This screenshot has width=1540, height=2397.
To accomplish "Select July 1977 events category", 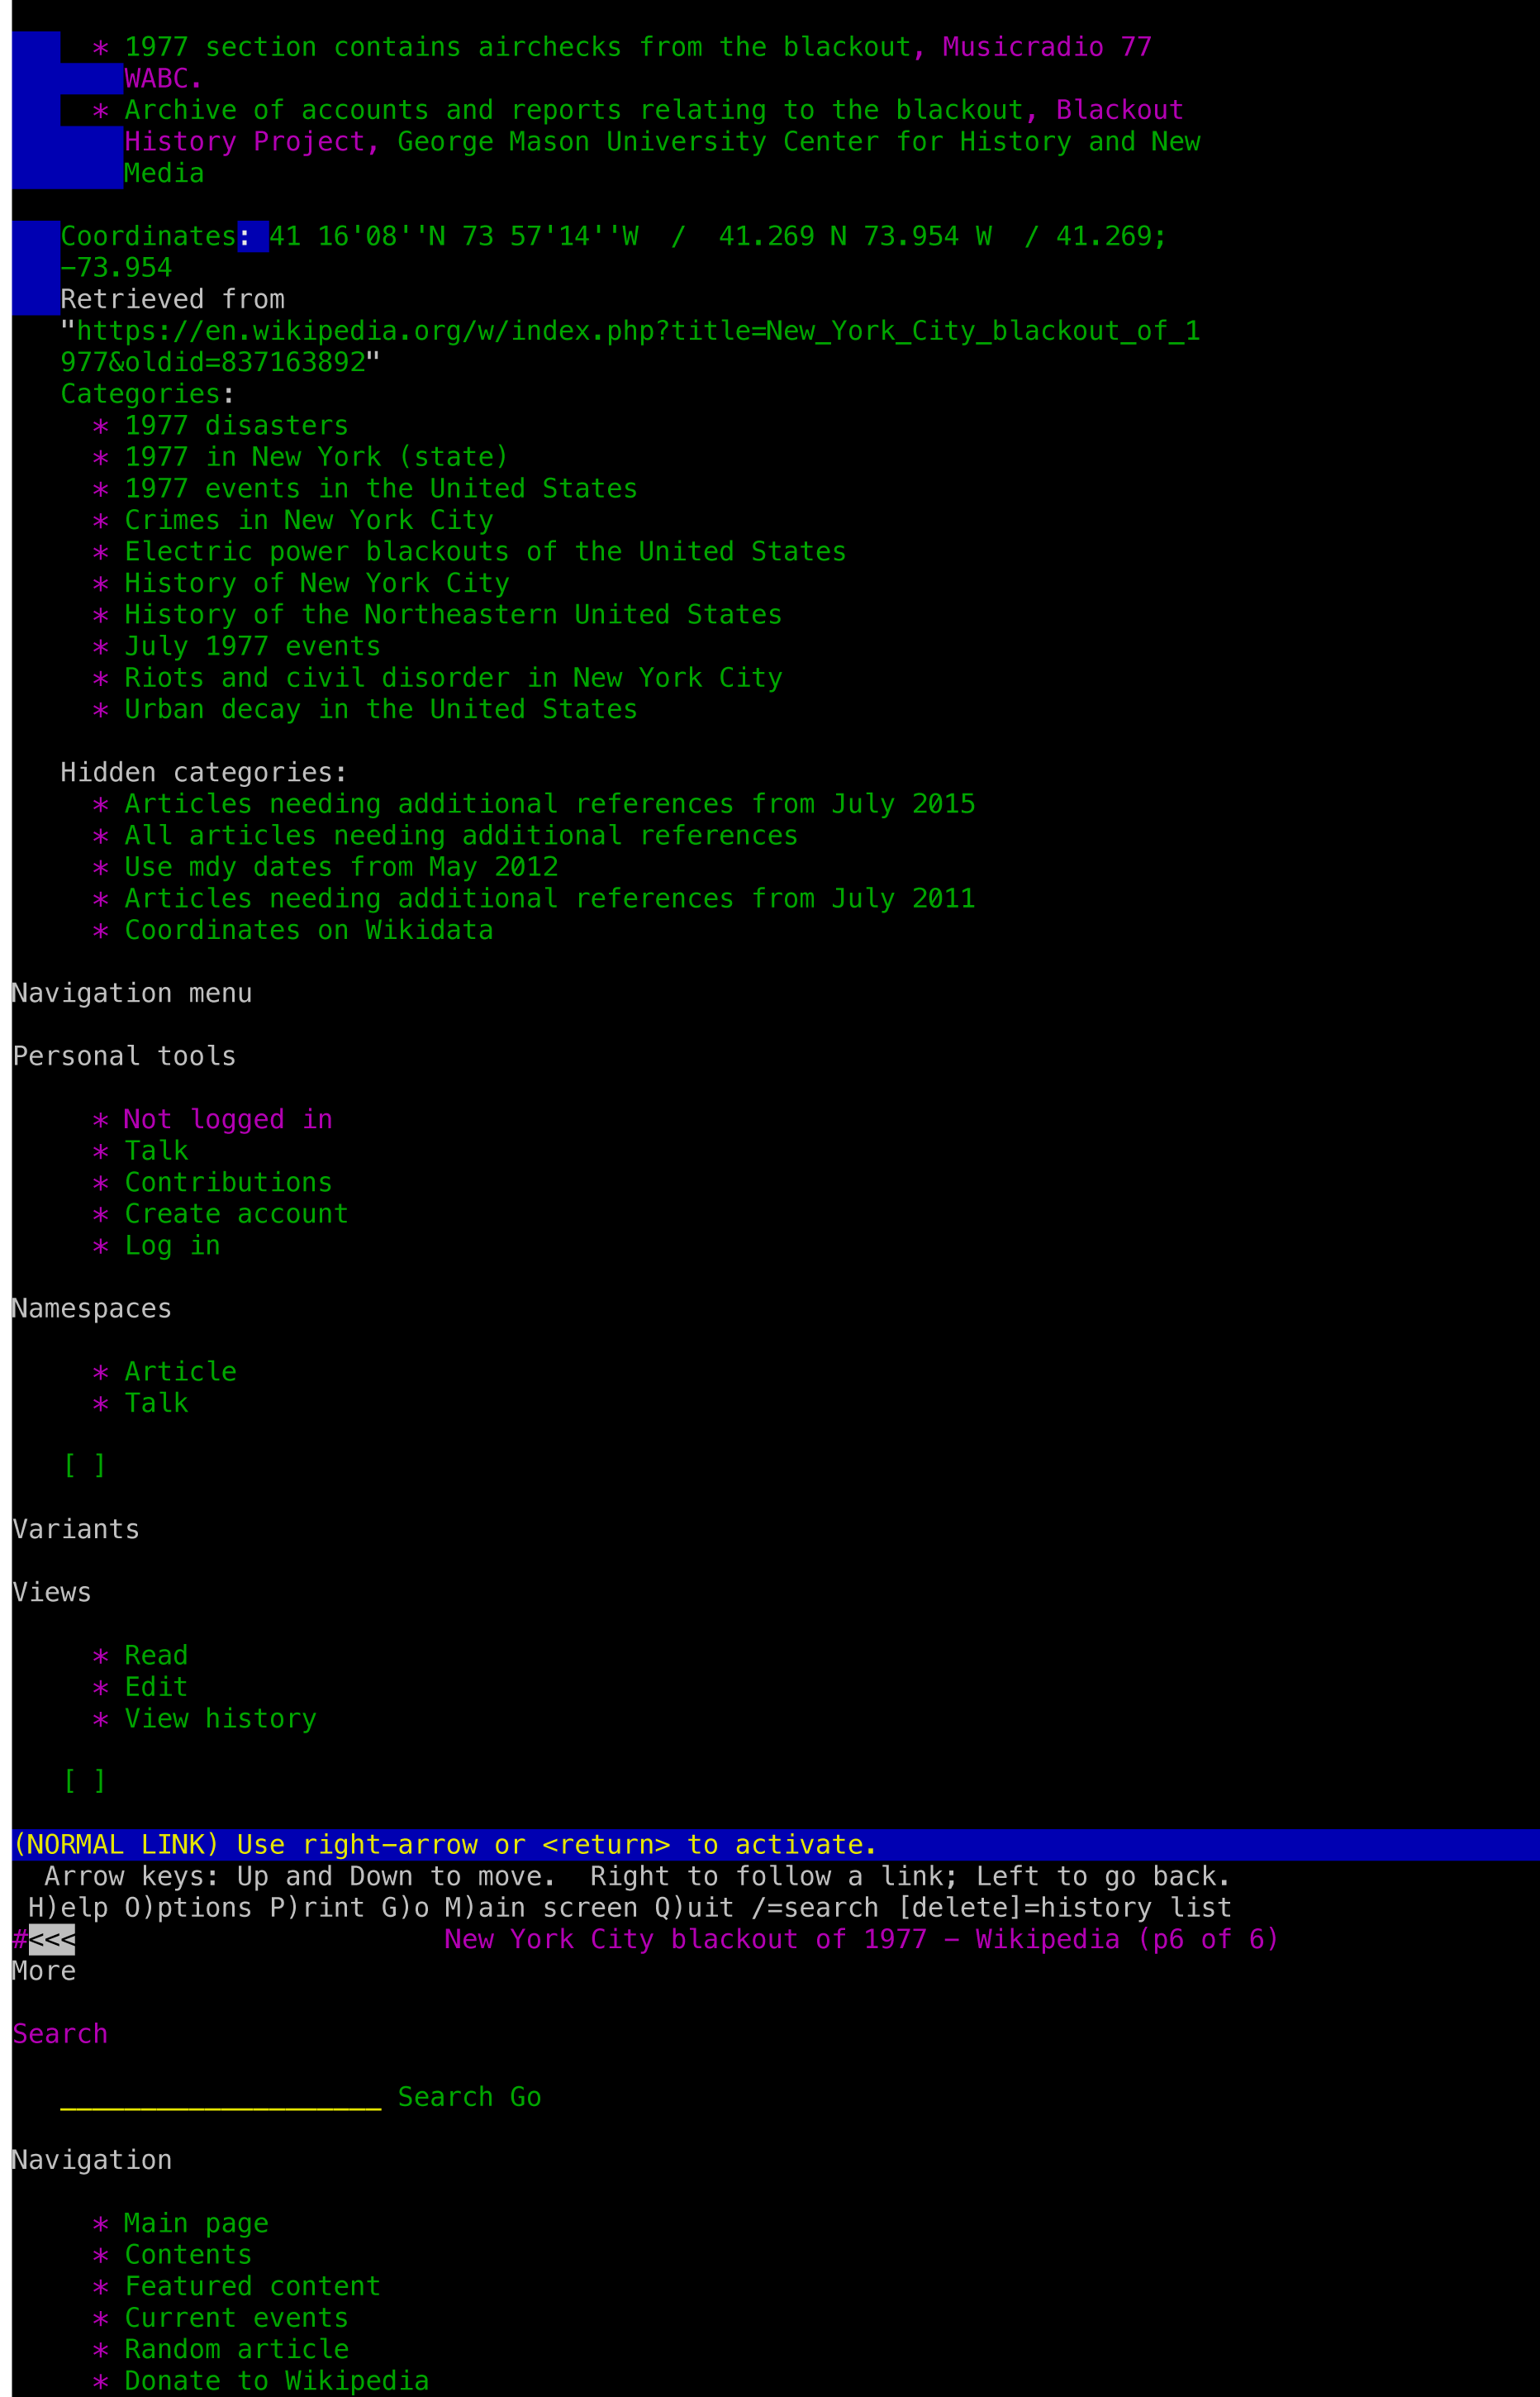I will coord(253,646).
